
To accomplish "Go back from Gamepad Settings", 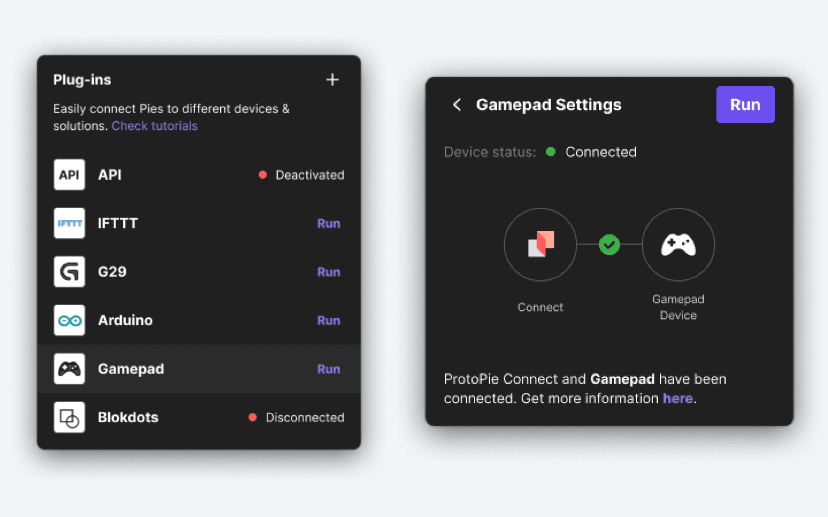I will 456,105.
